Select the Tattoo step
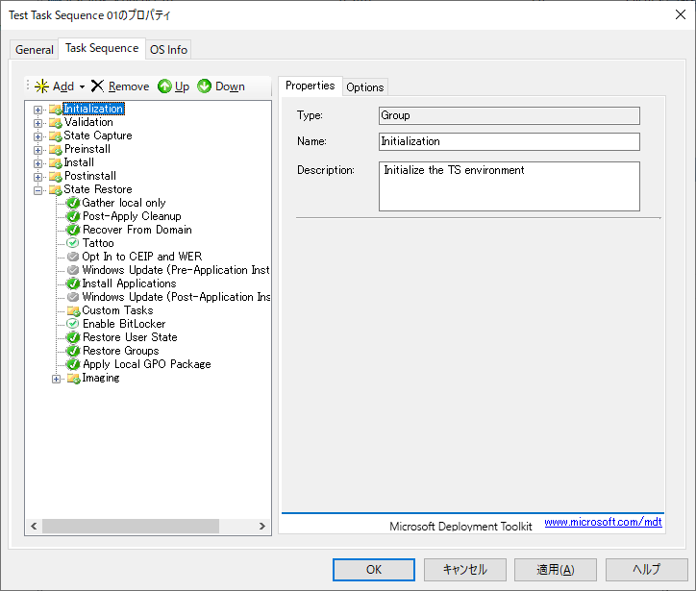The width and height of the screenshot is (696, 591). pos(98,243)
